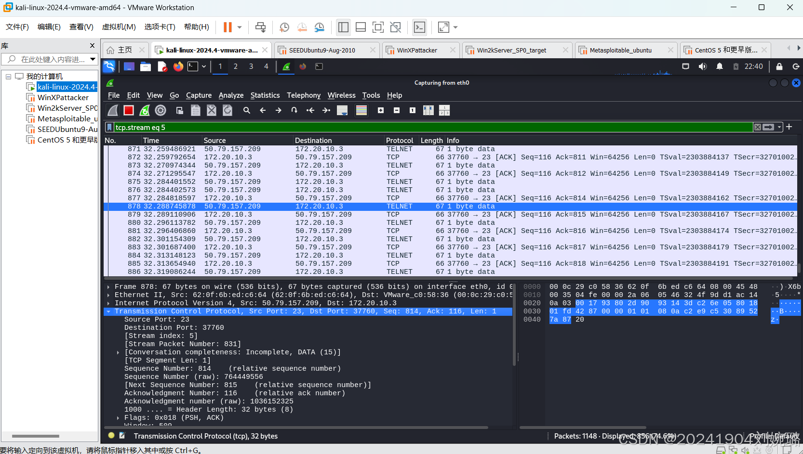
Task: Open the Statistics menu
Action: coord(265,95)
